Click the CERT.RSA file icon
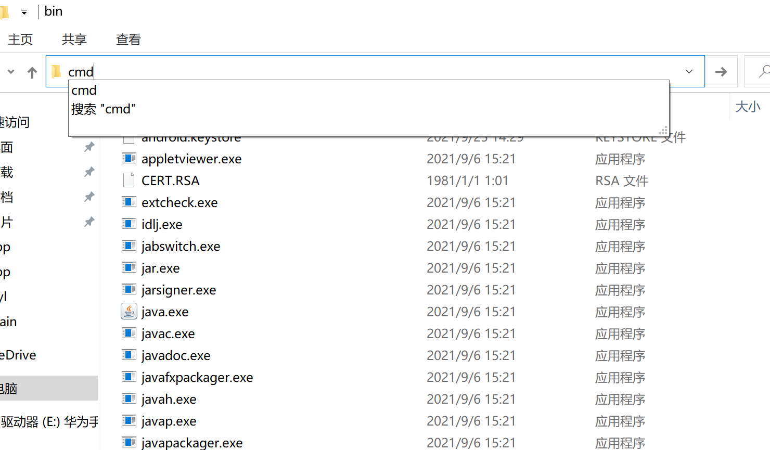Screen dimensions: 770x450 pos(129,180)
